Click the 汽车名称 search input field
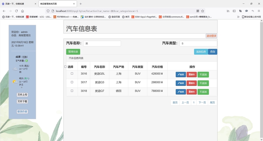The width and height of the screenshot is (263, 141). tap(102, 43)
